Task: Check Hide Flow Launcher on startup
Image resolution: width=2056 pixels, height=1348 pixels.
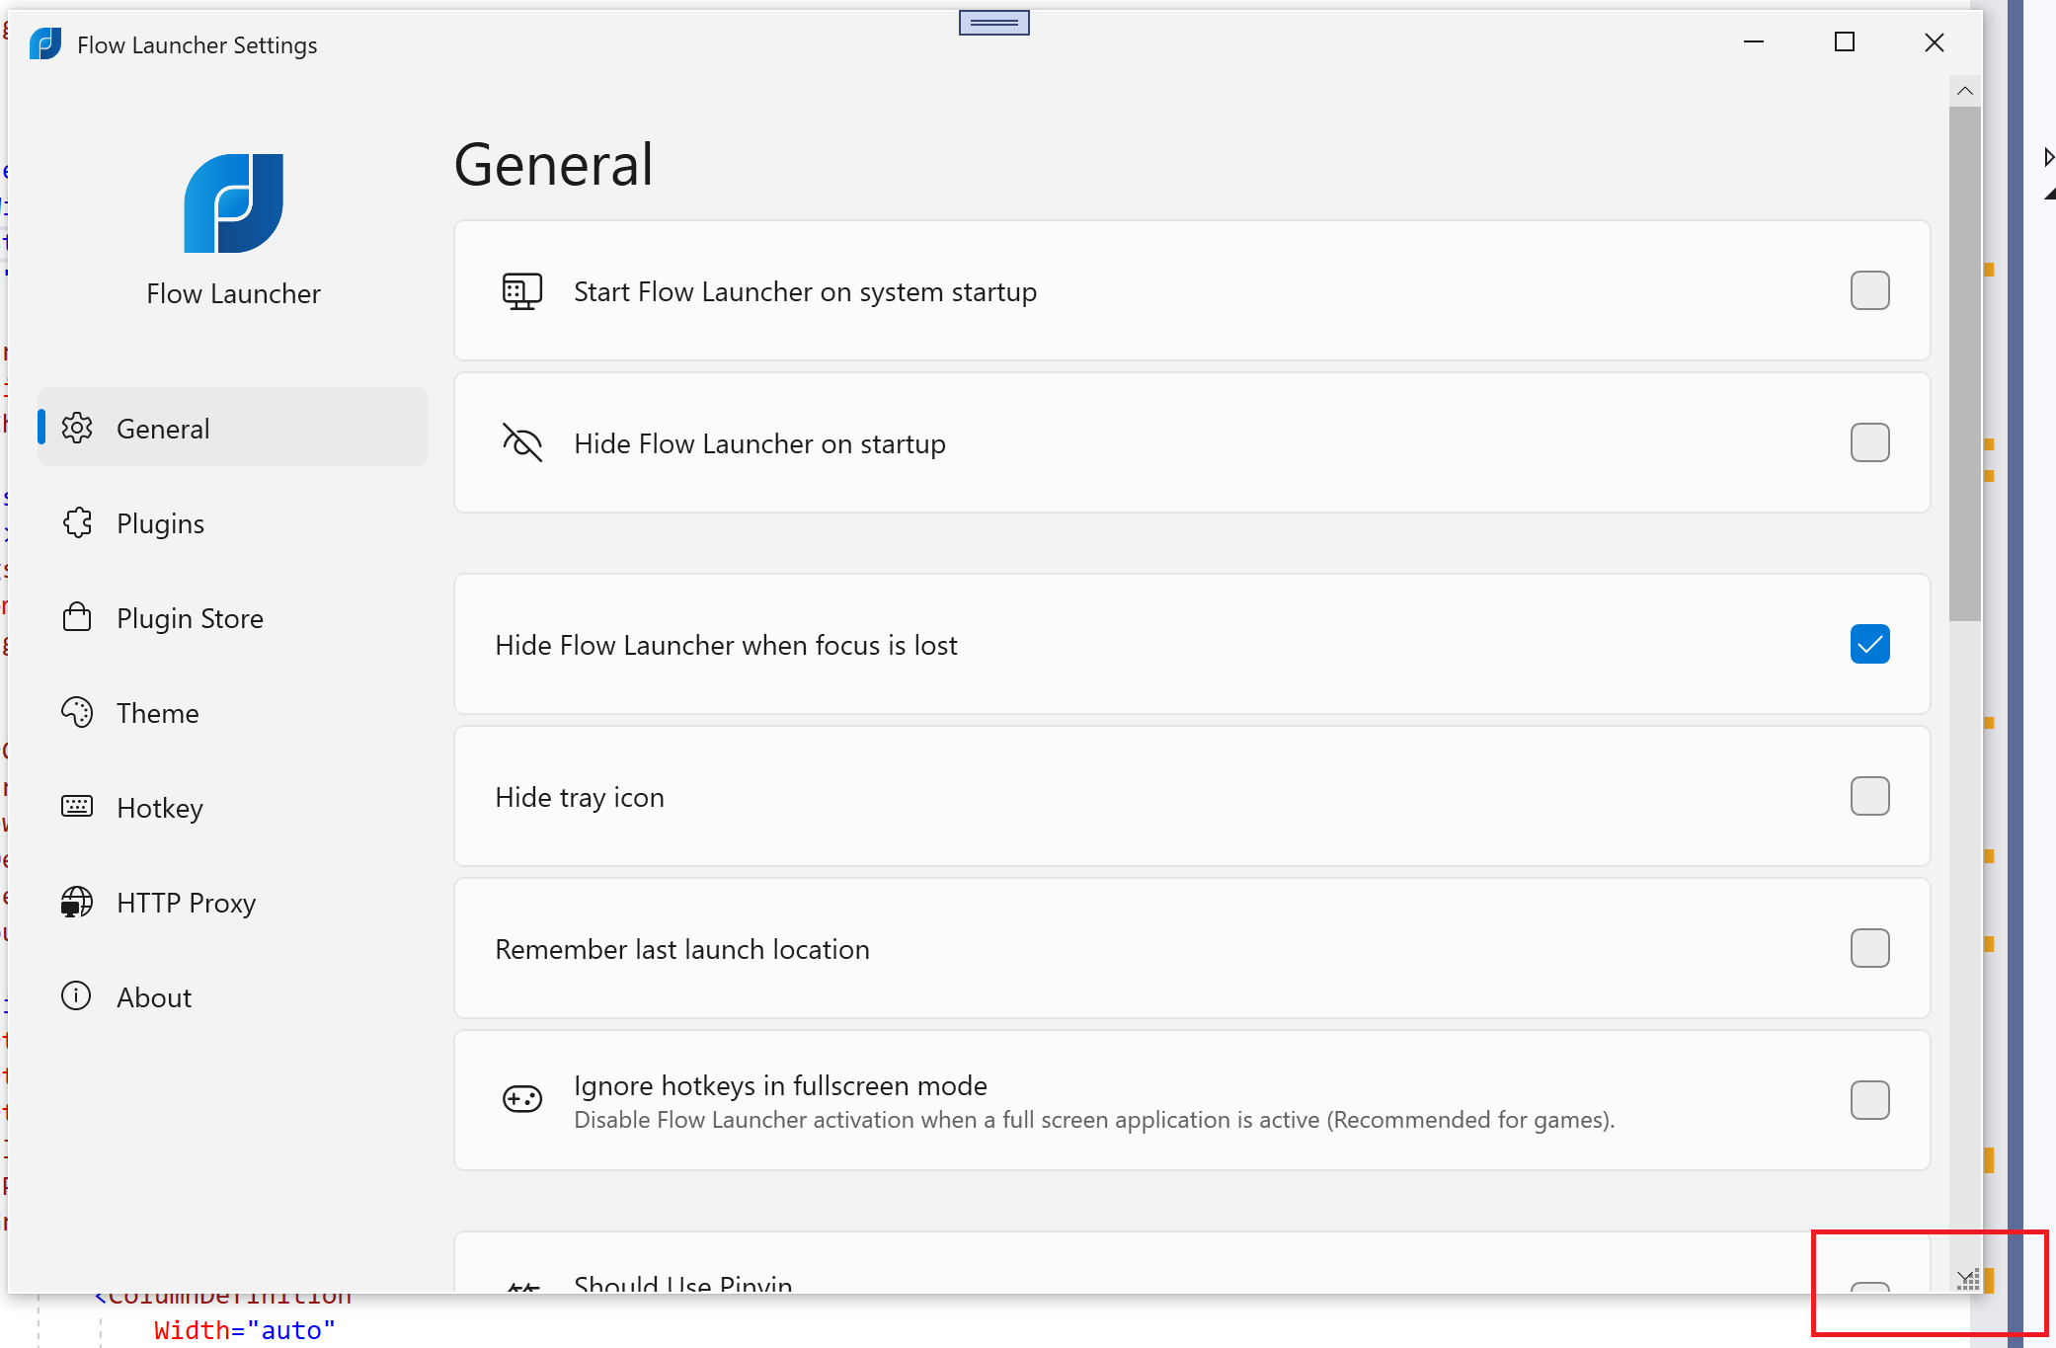Action: 1868,442
